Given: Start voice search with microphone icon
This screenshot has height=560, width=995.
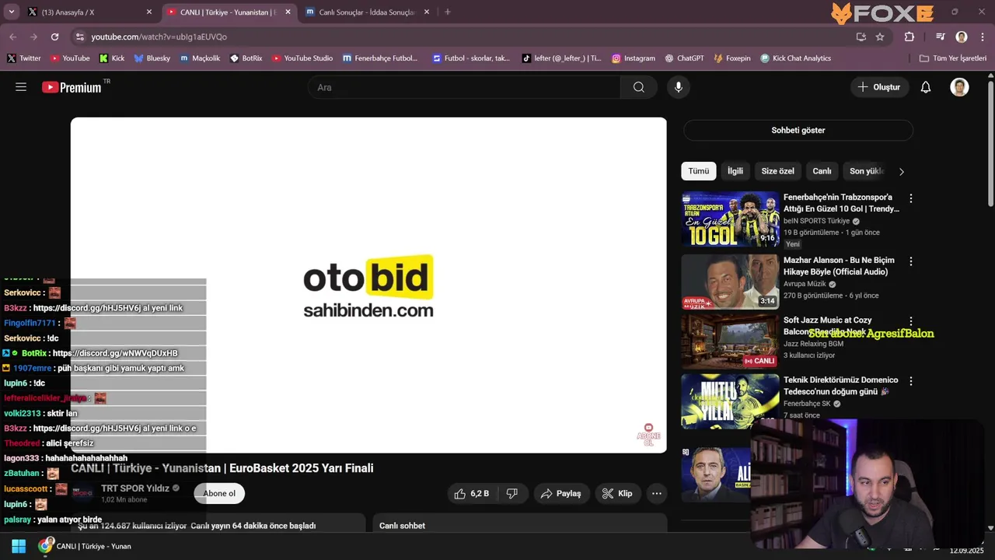Looking at the screenshot, I should tap(679, 87).
